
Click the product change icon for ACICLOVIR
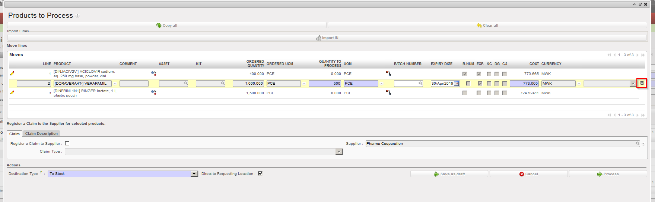click(x=153, y=74)
